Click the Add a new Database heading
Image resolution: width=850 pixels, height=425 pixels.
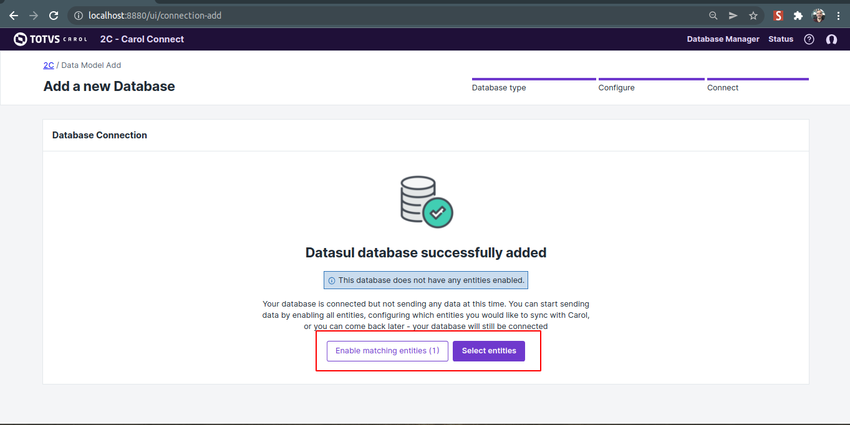pos(109,87)
